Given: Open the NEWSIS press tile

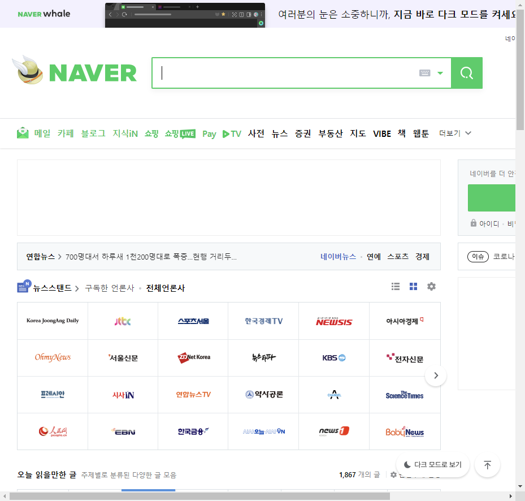Looking at the screenshot, I should click(334, 321).
